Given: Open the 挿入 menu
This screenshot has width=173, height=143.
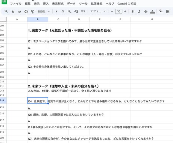Looking at the screenshot, I should 46,4.
